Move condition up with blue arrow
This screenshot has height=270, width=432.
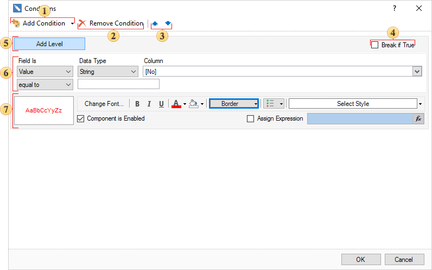click(155, 23)
